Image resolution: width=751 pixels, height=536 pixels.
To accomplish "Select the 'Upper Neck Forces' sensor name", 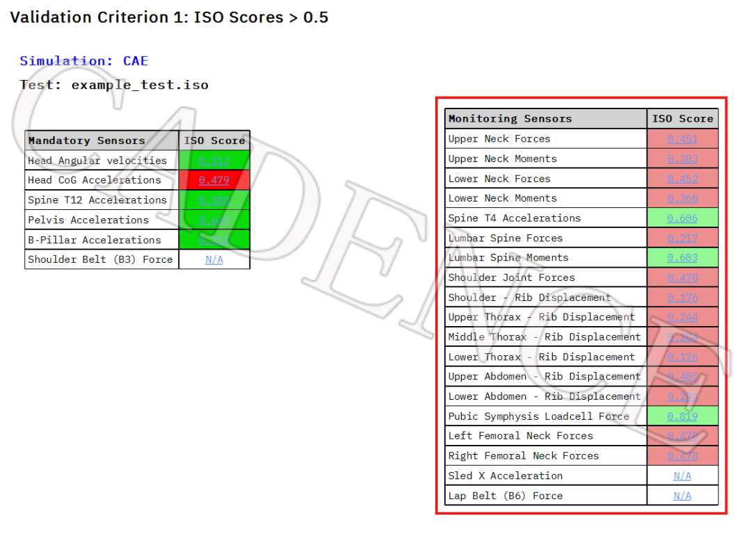I will point(499,139).
